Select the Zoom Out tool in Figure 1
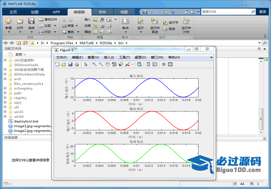Viewport: 271px width, 189px height. [x=101, y=64]
